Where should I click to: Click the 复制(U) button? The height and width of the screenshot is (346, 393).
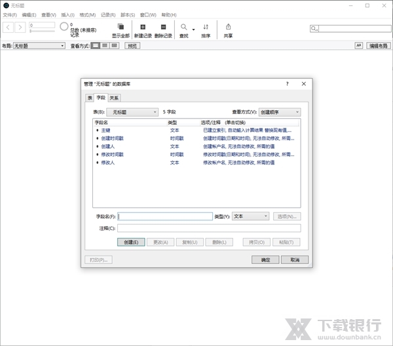(190, 242)
